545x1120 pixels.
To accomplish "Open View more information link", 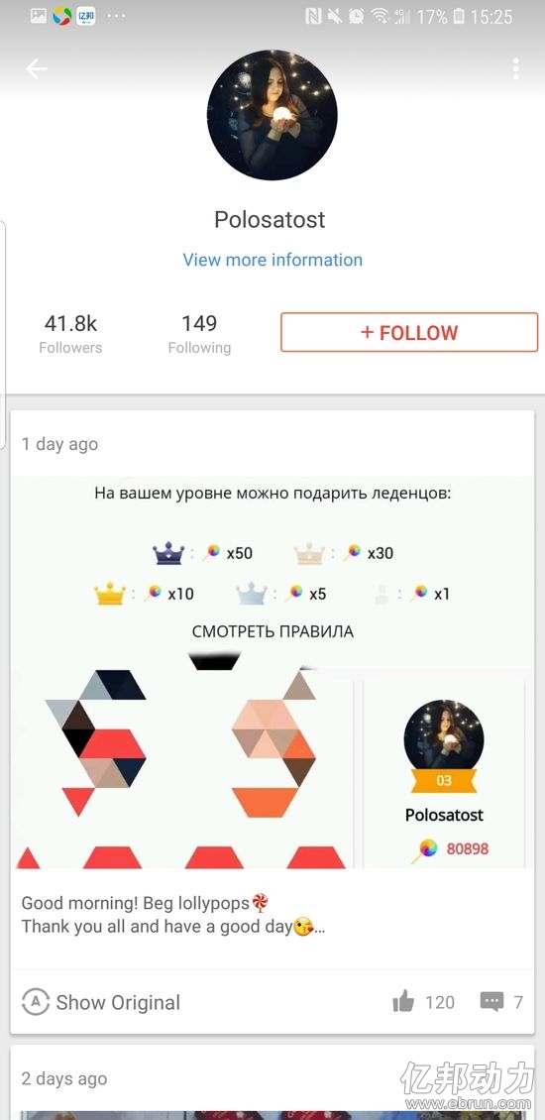I will [272, 260].
